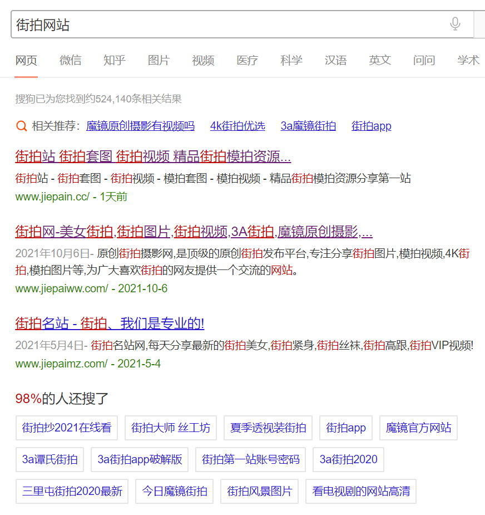Select the 英文 tab
Image resolution: width=485 pixels, height=515 pixels.
coord(380,61)
